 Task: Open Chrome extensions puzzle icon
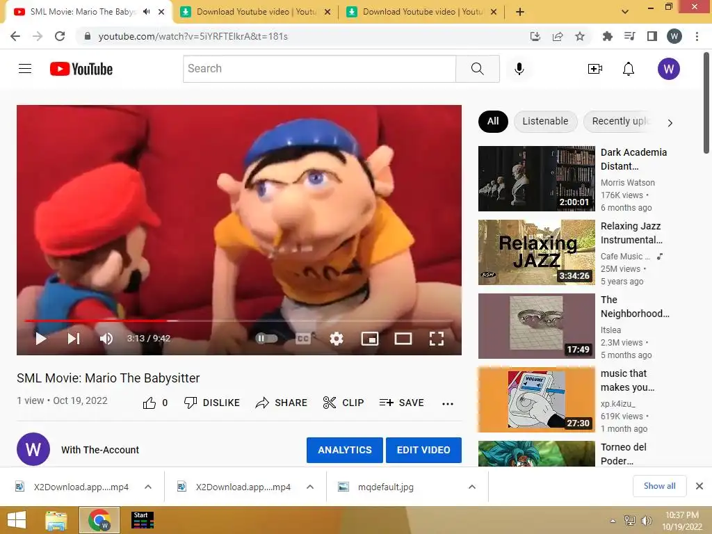pyautogui.click(x=607, y=36)
